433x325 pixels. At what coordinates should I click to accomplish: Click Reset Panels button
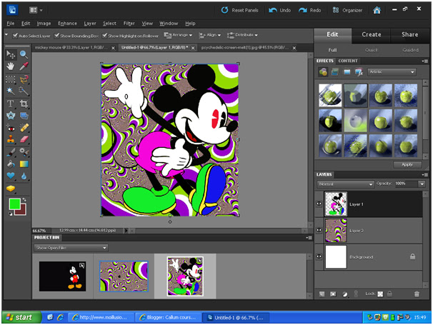pos(239,10)
